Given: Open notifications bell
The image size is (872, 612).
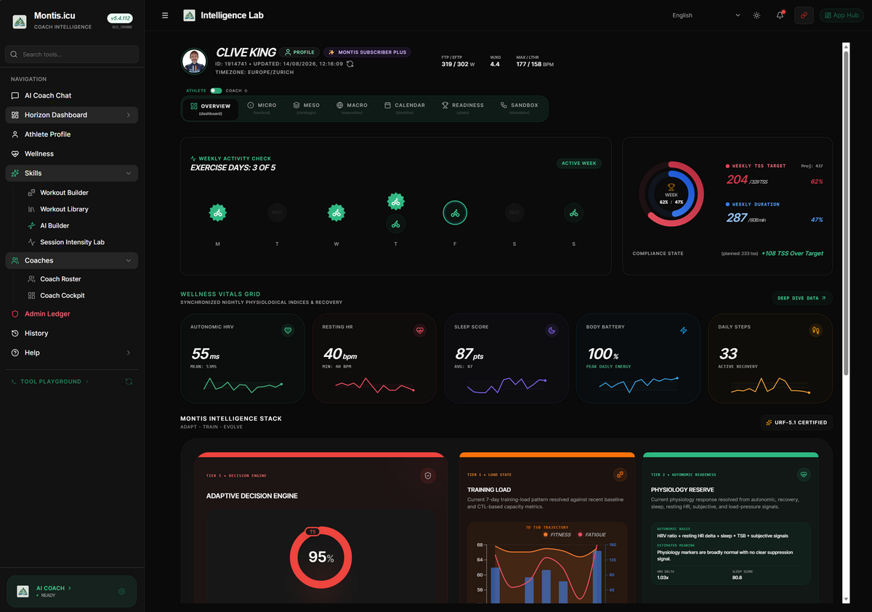Looking at the screenshot, I should point(780,15).
